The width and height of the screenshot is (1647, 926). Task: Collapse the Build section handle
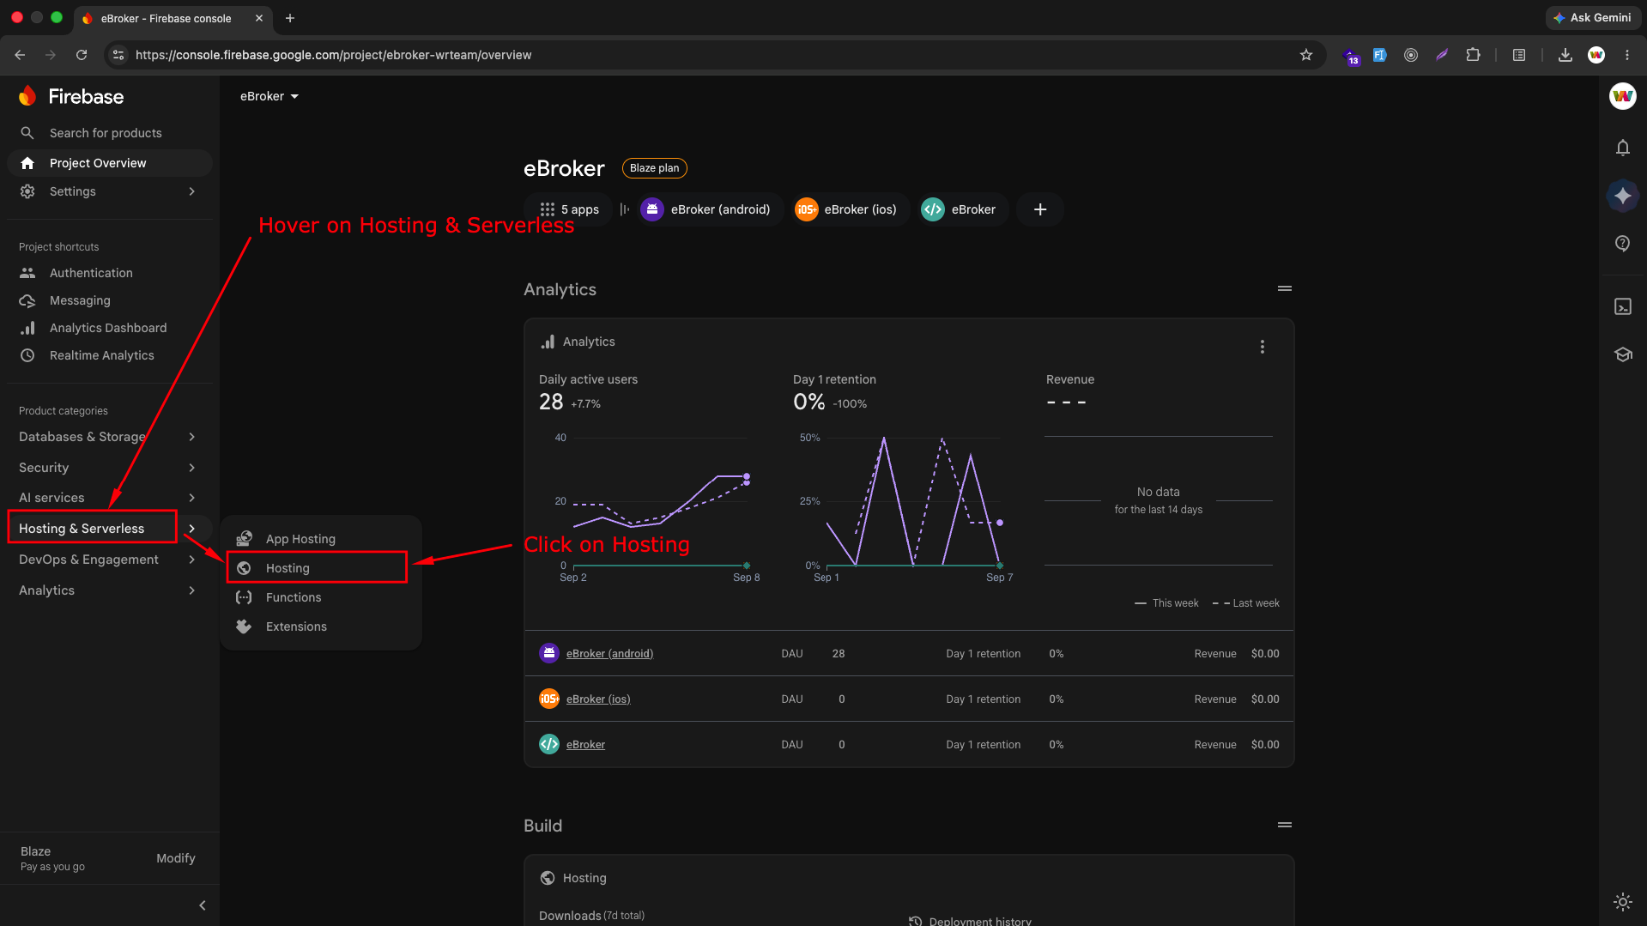pyautogui.click(x=1285, y=825)
